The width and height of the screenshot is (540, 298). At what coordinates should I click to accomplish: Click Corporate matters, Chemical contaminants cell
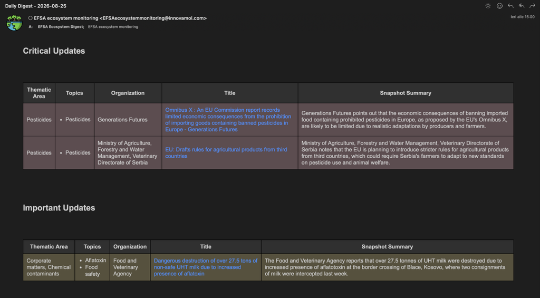[49, 267]
